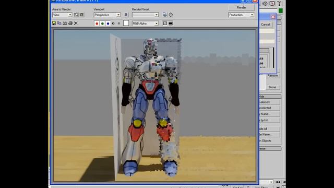Switch to the Motion command panel tab
Viewport: 334px width, 188px height.
click(265, 4)
